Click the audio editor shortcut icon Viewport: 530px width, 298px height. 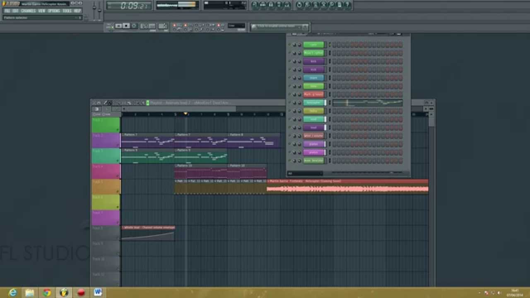pos(323,5)
